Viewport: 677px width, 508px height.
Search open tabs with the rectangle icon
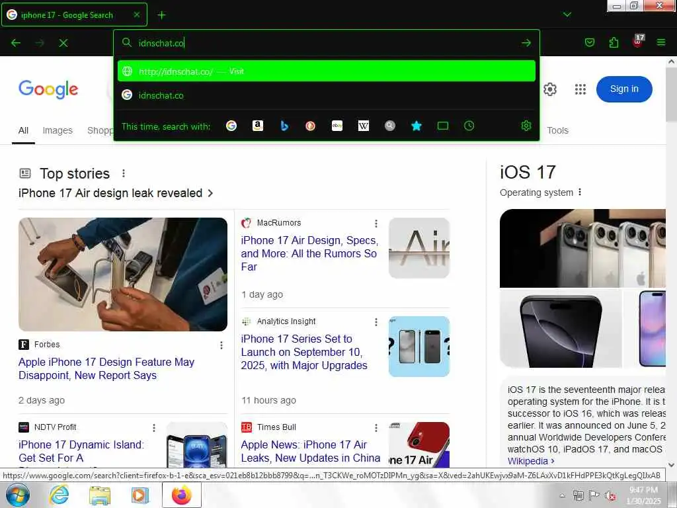pos(443,126)
